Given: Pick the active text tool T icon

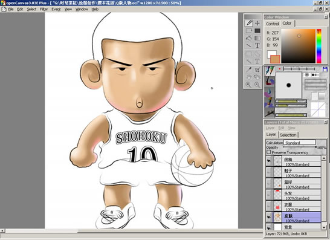Looking at the screenshot, I should (257, 45).
